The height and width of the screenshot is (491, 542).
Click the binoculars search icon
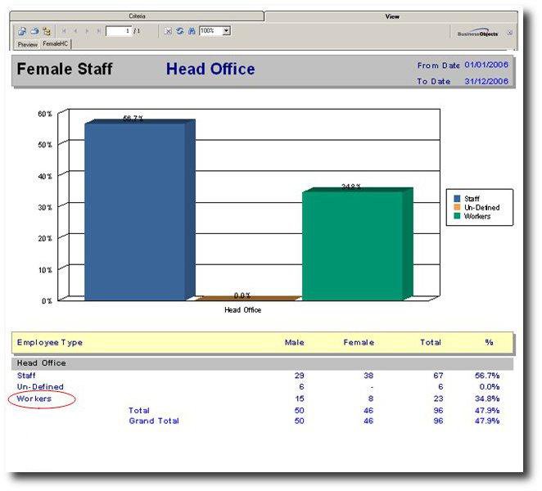[x=191, y=31]
